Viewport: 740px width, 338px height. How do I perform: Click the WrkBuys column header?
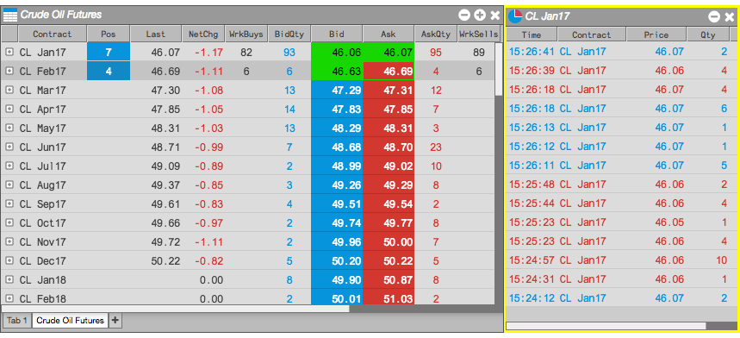point(246,34)
